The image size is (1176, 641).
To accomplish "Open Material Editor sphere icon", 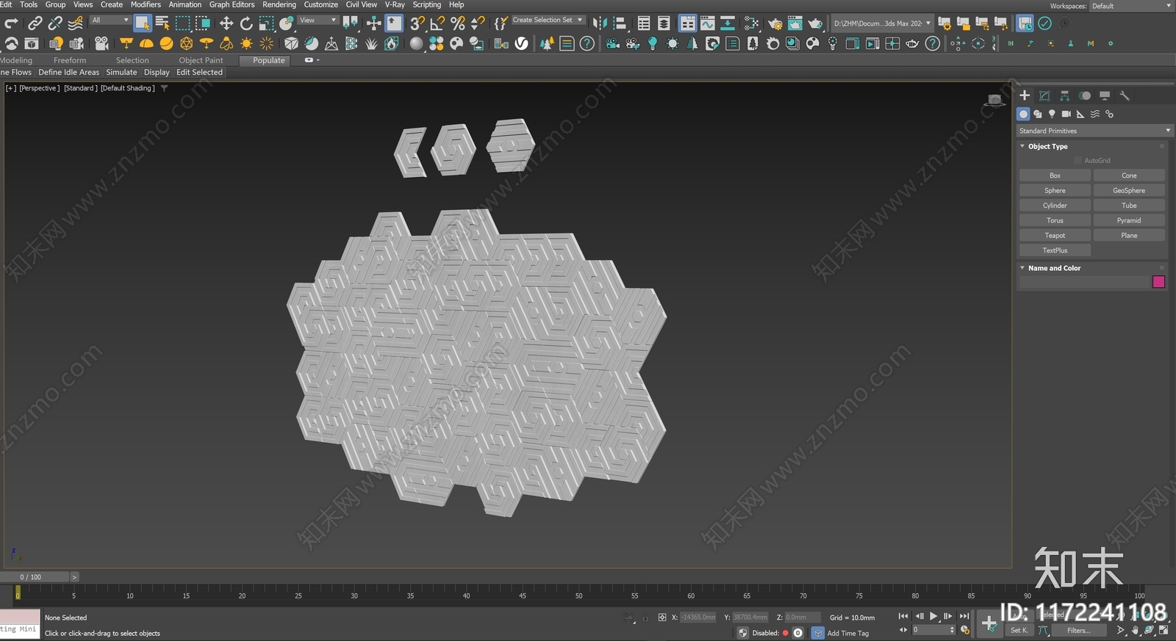I will tap(751, 23).
